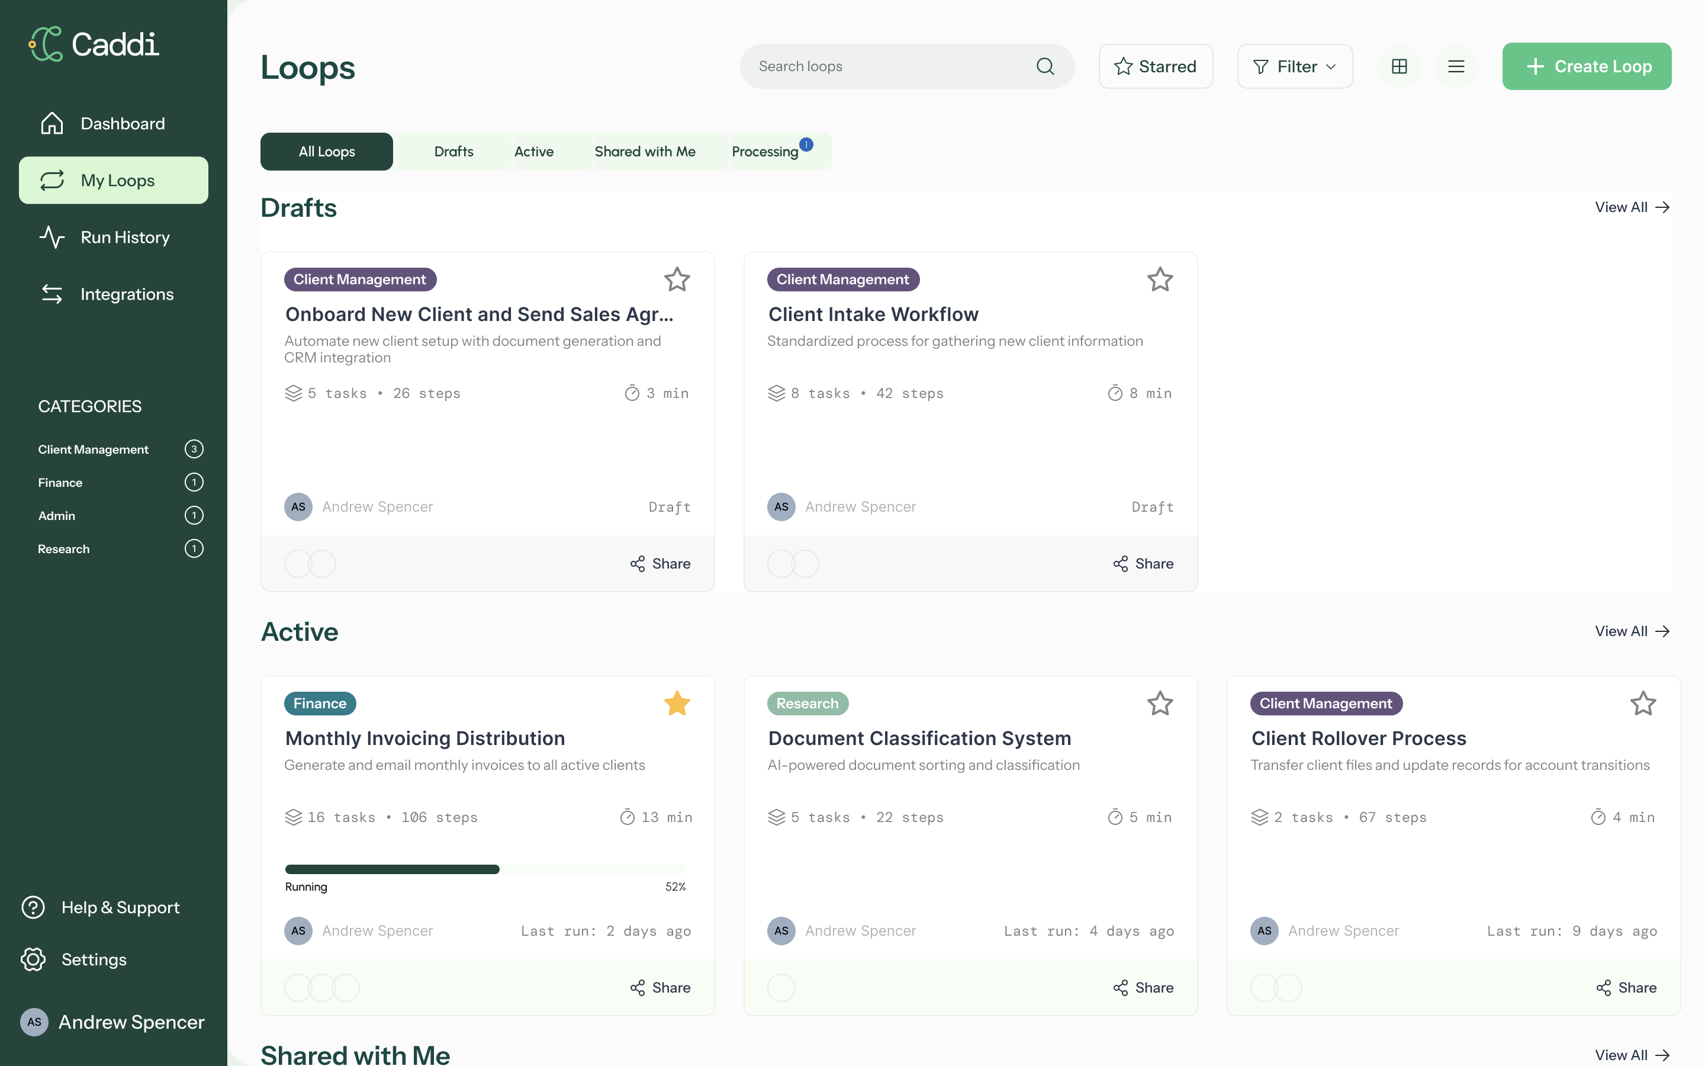The height and width of the screenshot is (1066, 1705).
Task: Filter by Finance category
Action: [x=121, y=482]
